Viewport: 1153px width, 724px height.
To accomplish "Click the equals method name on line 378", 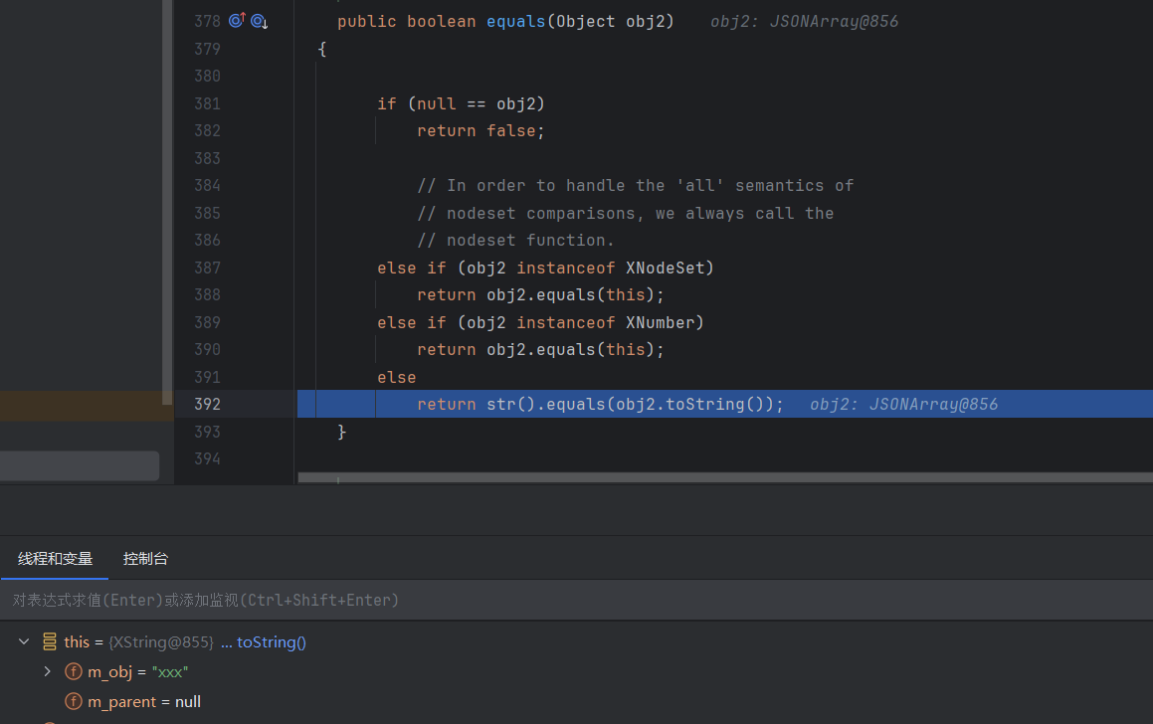I will click(x=515, y=21).
